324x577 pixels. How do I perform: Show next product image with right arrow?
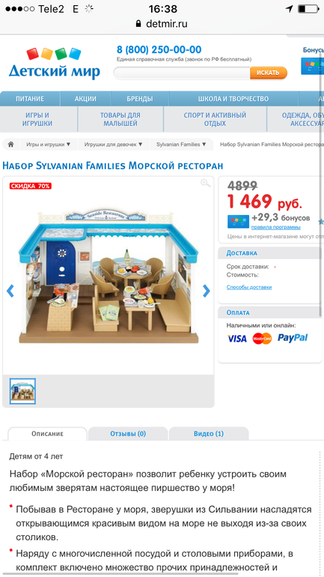pyautogui.click(x=207, y=291)
